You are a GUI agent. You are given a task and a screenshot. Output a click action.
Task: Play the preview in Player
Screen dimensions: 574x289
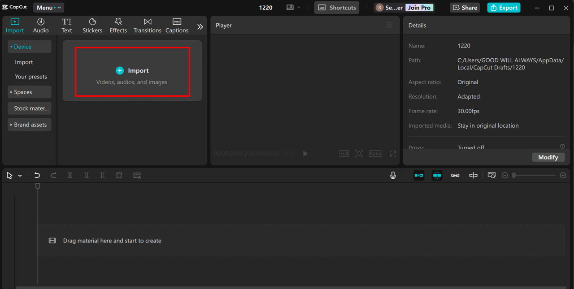coord(305,154)
